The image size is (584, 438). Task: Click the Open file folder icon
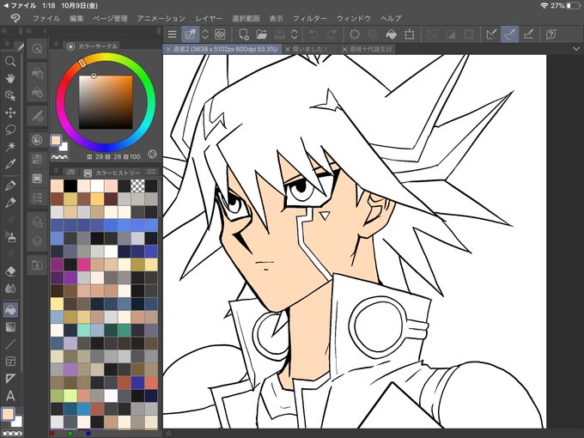pos(261,34)
